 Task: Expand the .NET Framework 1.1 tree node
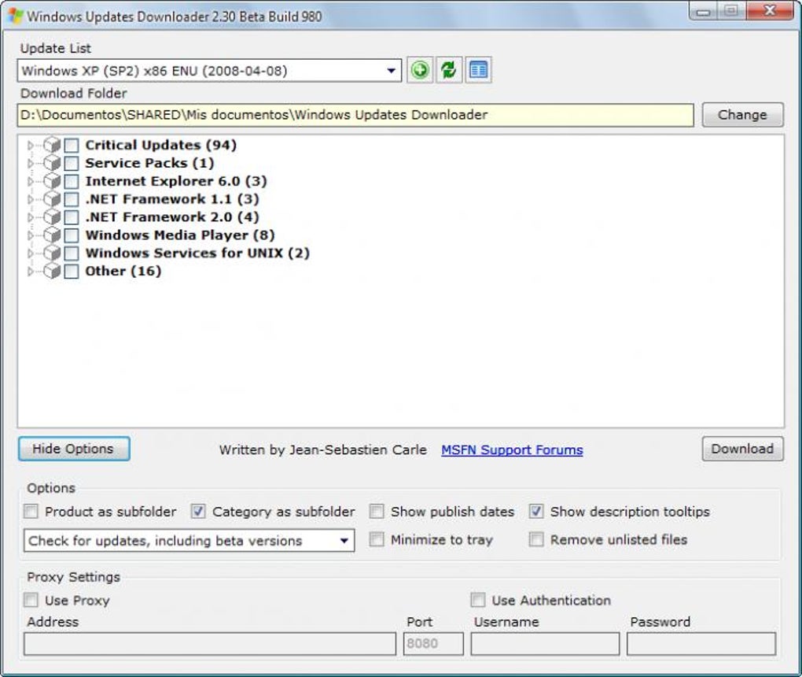coord(30,199)
